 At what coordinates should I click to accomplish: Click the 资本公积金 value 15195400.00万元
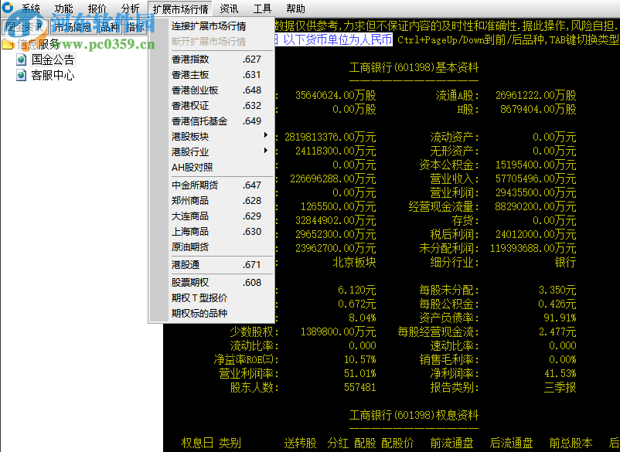pyautogui.click(x=536, y=165)
